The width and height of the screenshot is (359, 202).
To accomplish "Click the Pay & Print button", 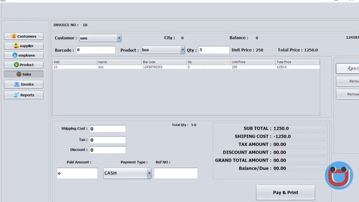I will point(286,192).
